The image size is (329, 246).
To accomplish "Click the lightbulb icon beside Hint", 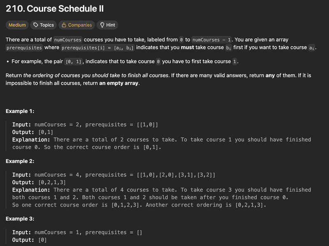I will pos(102,25).
